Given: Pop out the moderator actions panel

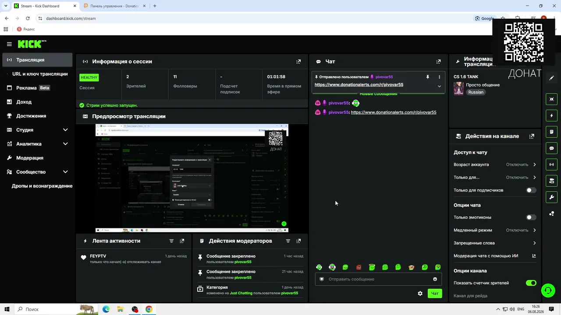Looking at the screenshot, I should point(298,241).
